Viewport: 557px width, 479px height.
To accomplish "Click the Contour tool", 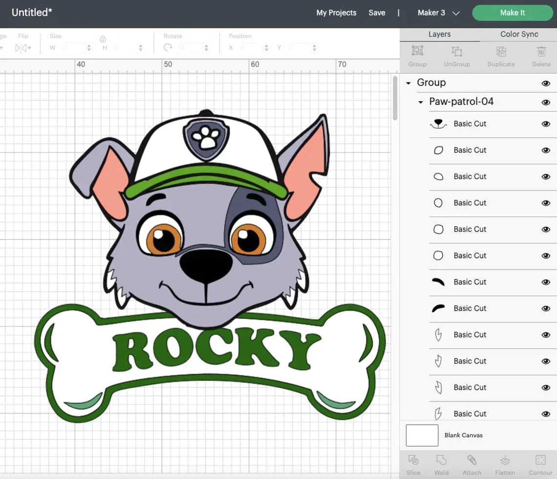I will coord(541,460).
